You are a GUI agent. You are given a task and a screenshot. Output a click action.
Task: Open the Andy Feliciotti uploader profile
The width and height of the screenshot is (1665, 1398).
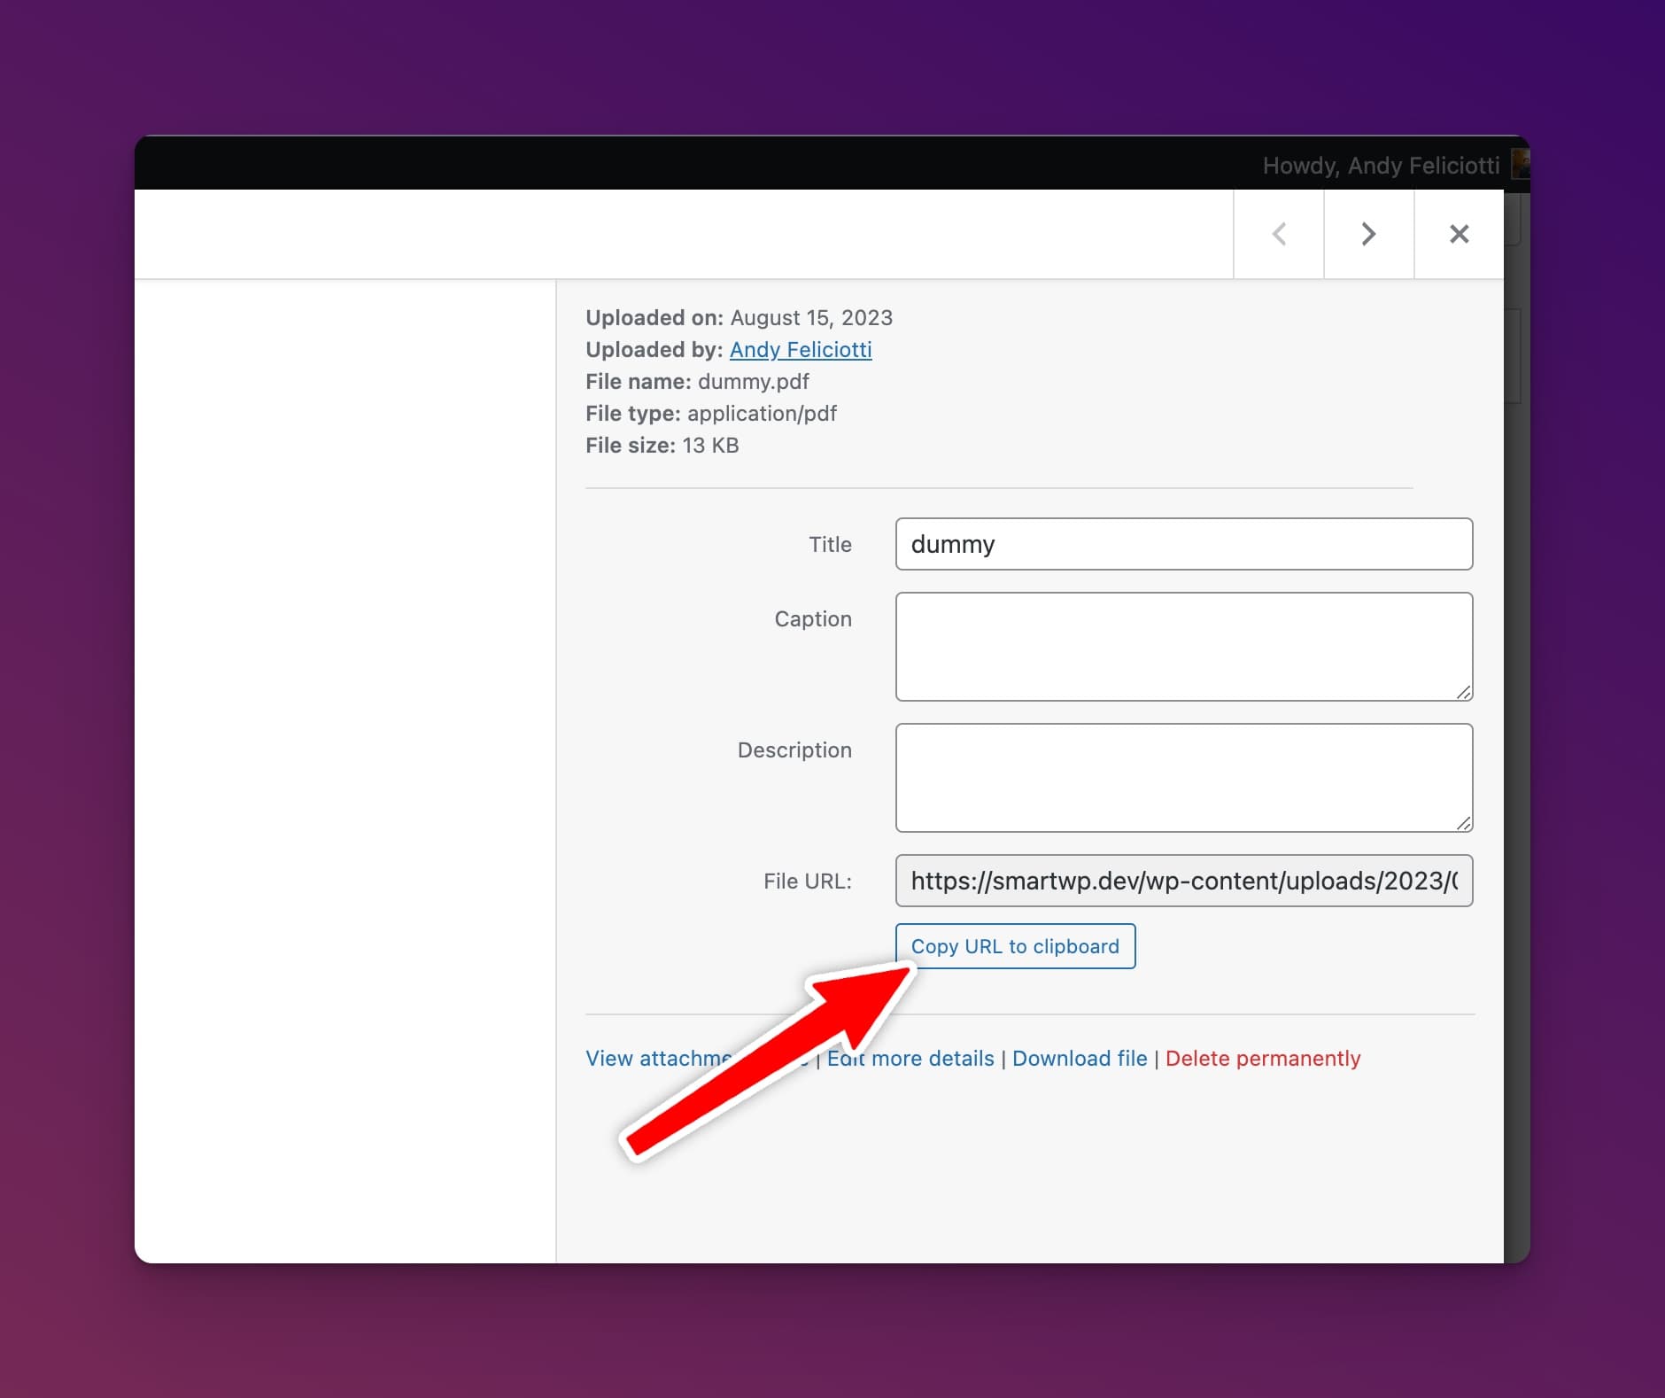(x=800, y=350)
